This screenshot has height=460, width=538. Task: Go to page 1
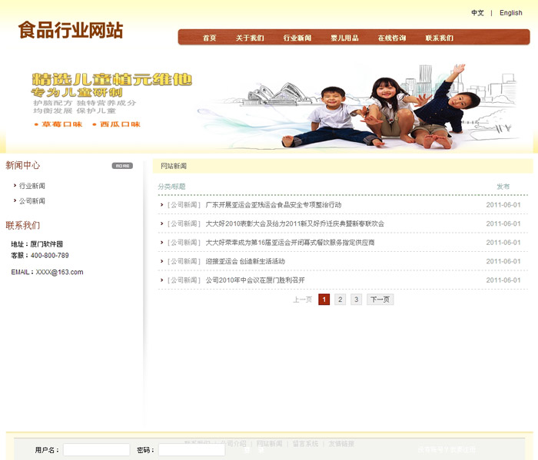coord(324,299)
